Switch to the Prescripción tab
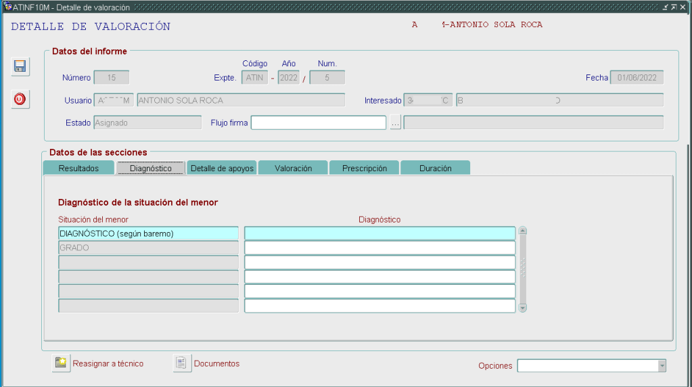 [364, 168]
